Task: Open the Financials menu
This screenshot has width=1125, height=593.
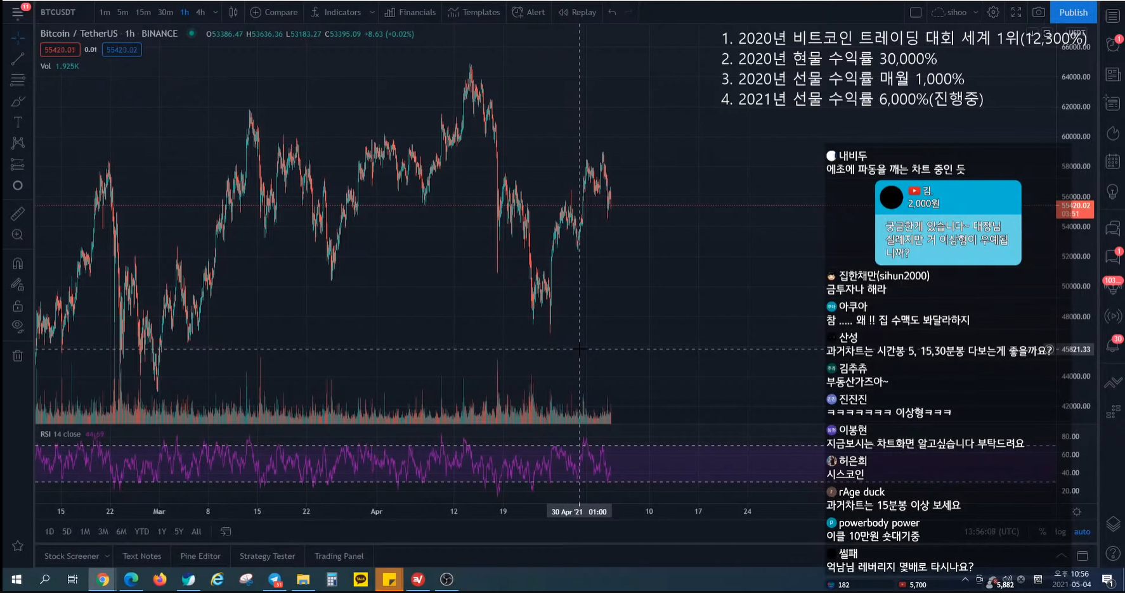Action: (410, 12)
